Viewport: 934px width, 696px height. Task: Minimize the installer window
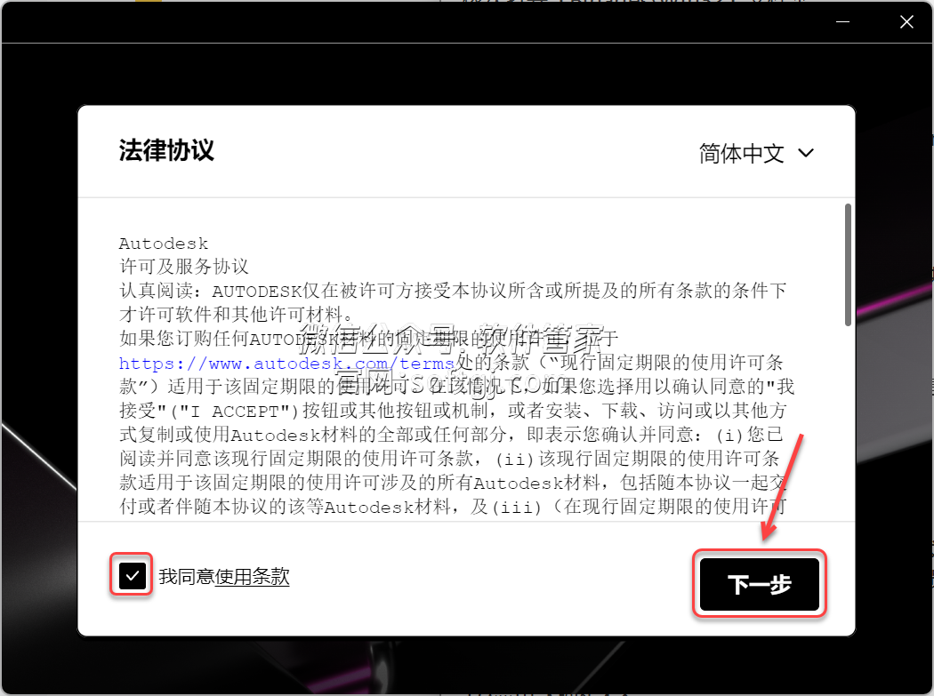(843, 22)
